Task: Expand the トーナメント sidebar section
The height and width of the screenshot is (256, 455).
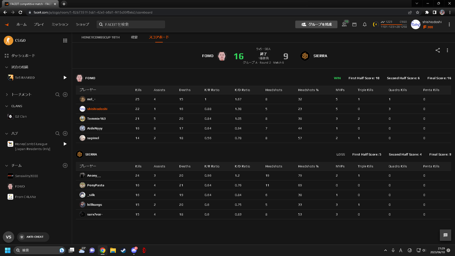Action: [x=6, y=94]
